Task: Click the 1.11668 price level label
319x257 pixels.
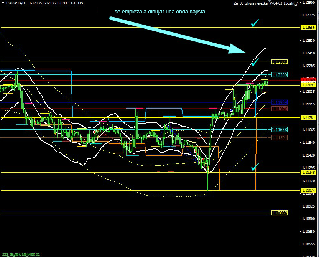Action: (x=280, y=130)
